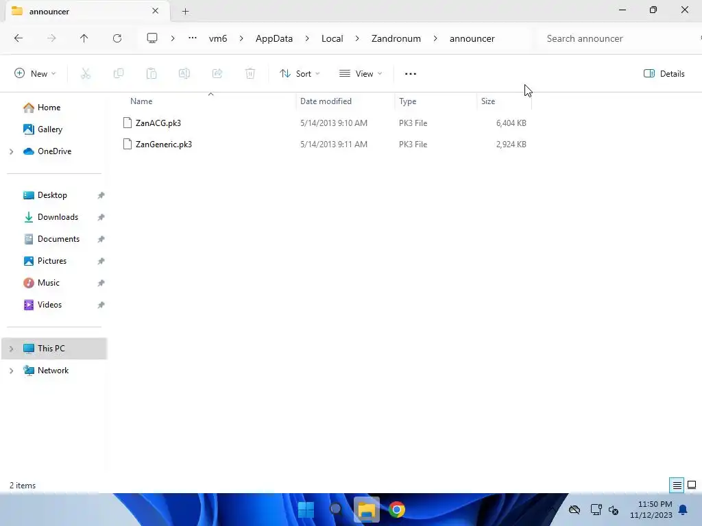The image size is (702, 526).
Task: Open Documents quick access folder
Action: pos(58,239)
